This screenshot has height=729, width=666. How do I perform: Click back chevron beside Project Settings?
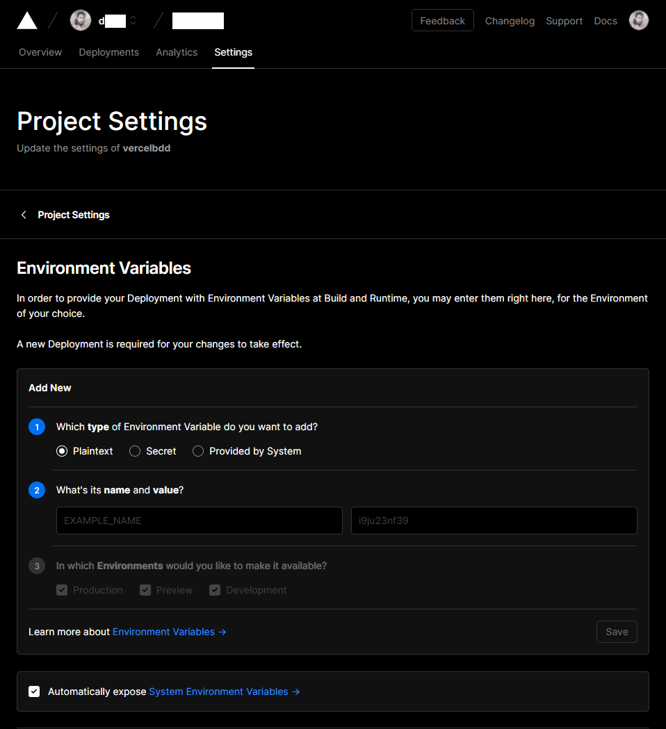pyautogui.click(x=24, y=215)
